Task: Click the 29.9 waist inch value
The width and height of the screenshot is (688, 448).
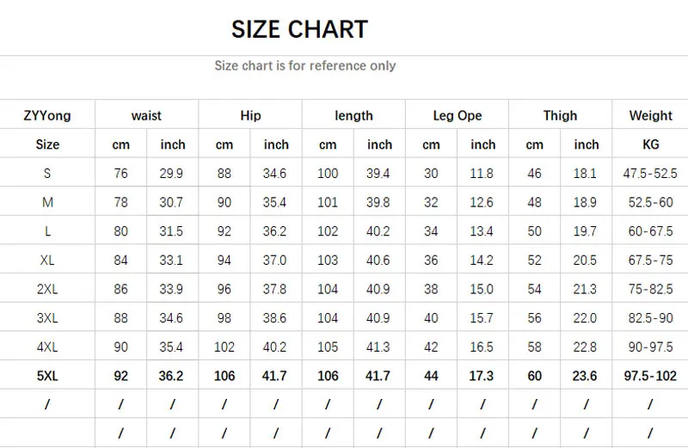Action: click(172, 174)
